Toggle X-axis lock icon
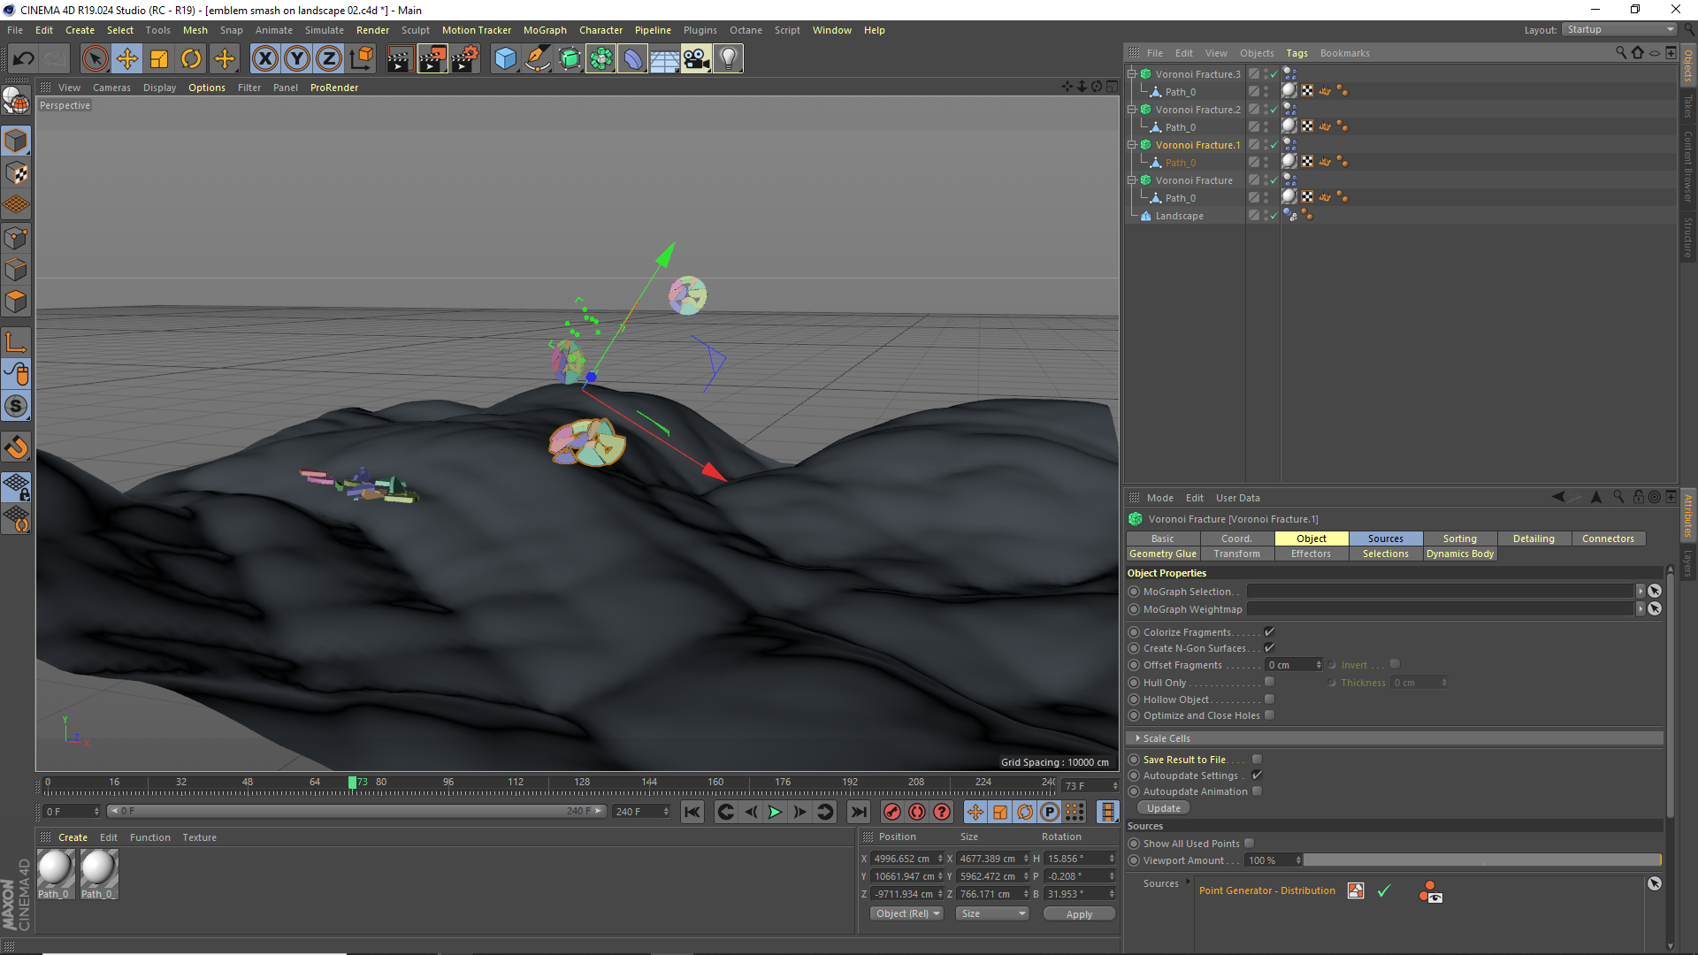Screen dimensions: 1698x955 [x=264, y=59]
